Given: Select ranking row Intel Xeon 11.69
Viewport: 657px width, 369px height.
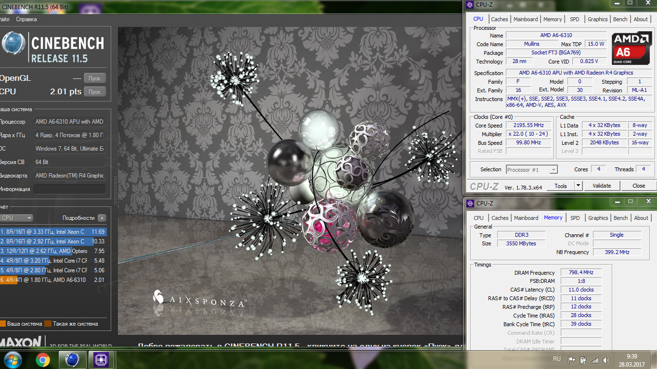Looking at the screenshot, I should coord(53,232).
